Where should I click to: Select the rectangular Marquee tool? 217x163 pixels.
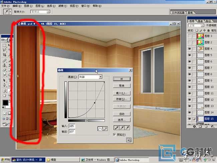[x=4, y=45]
